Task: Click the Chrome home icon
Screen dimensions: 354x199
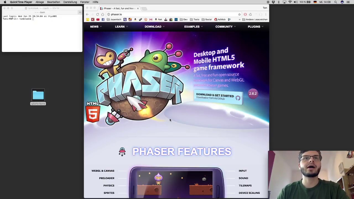Action: (x=103, y=14)
